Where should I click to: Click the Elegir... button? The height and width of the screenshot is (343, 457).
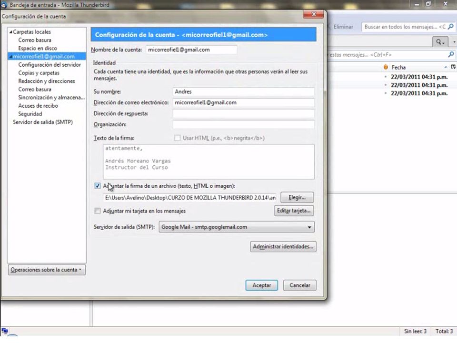(x=297, y=197)
